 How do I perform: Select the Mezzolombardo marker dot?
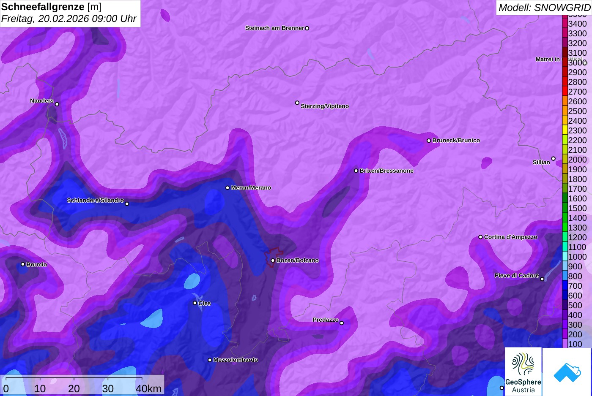[210, 360]
